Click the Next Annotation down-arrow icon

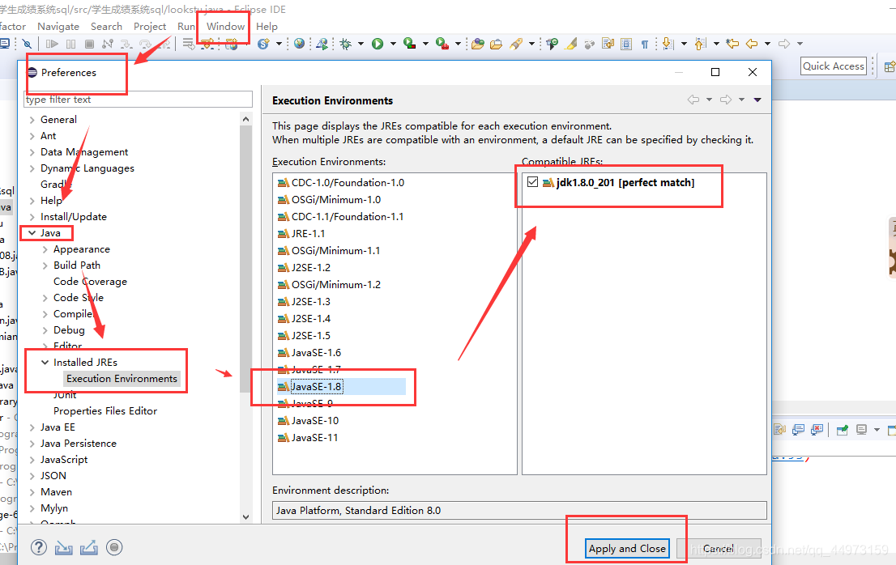[x=668, y=44]
